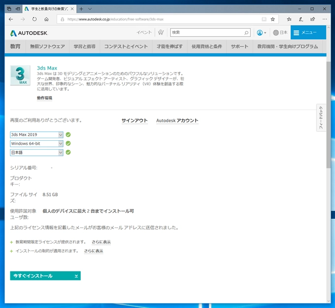Open the blue メニュー button
Screen dimensions: 335x308
[x=308, y=33]
